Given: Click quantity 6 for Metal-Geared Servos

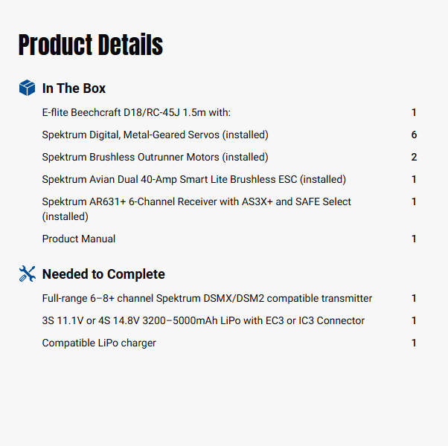Looking at the screenshot, I should click(414, 135).
